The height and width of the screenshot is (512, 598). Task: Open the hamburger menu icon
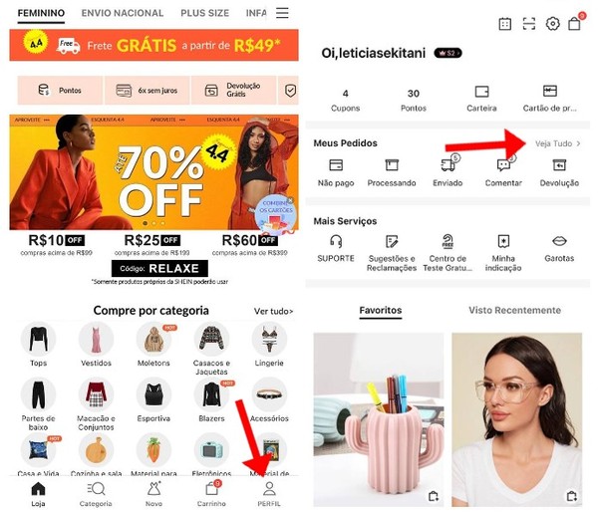(x=282, y=13)
